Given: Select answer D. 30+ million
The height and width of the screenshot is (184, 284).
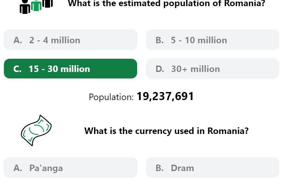Looking at the screenshot, I should 213,68.
